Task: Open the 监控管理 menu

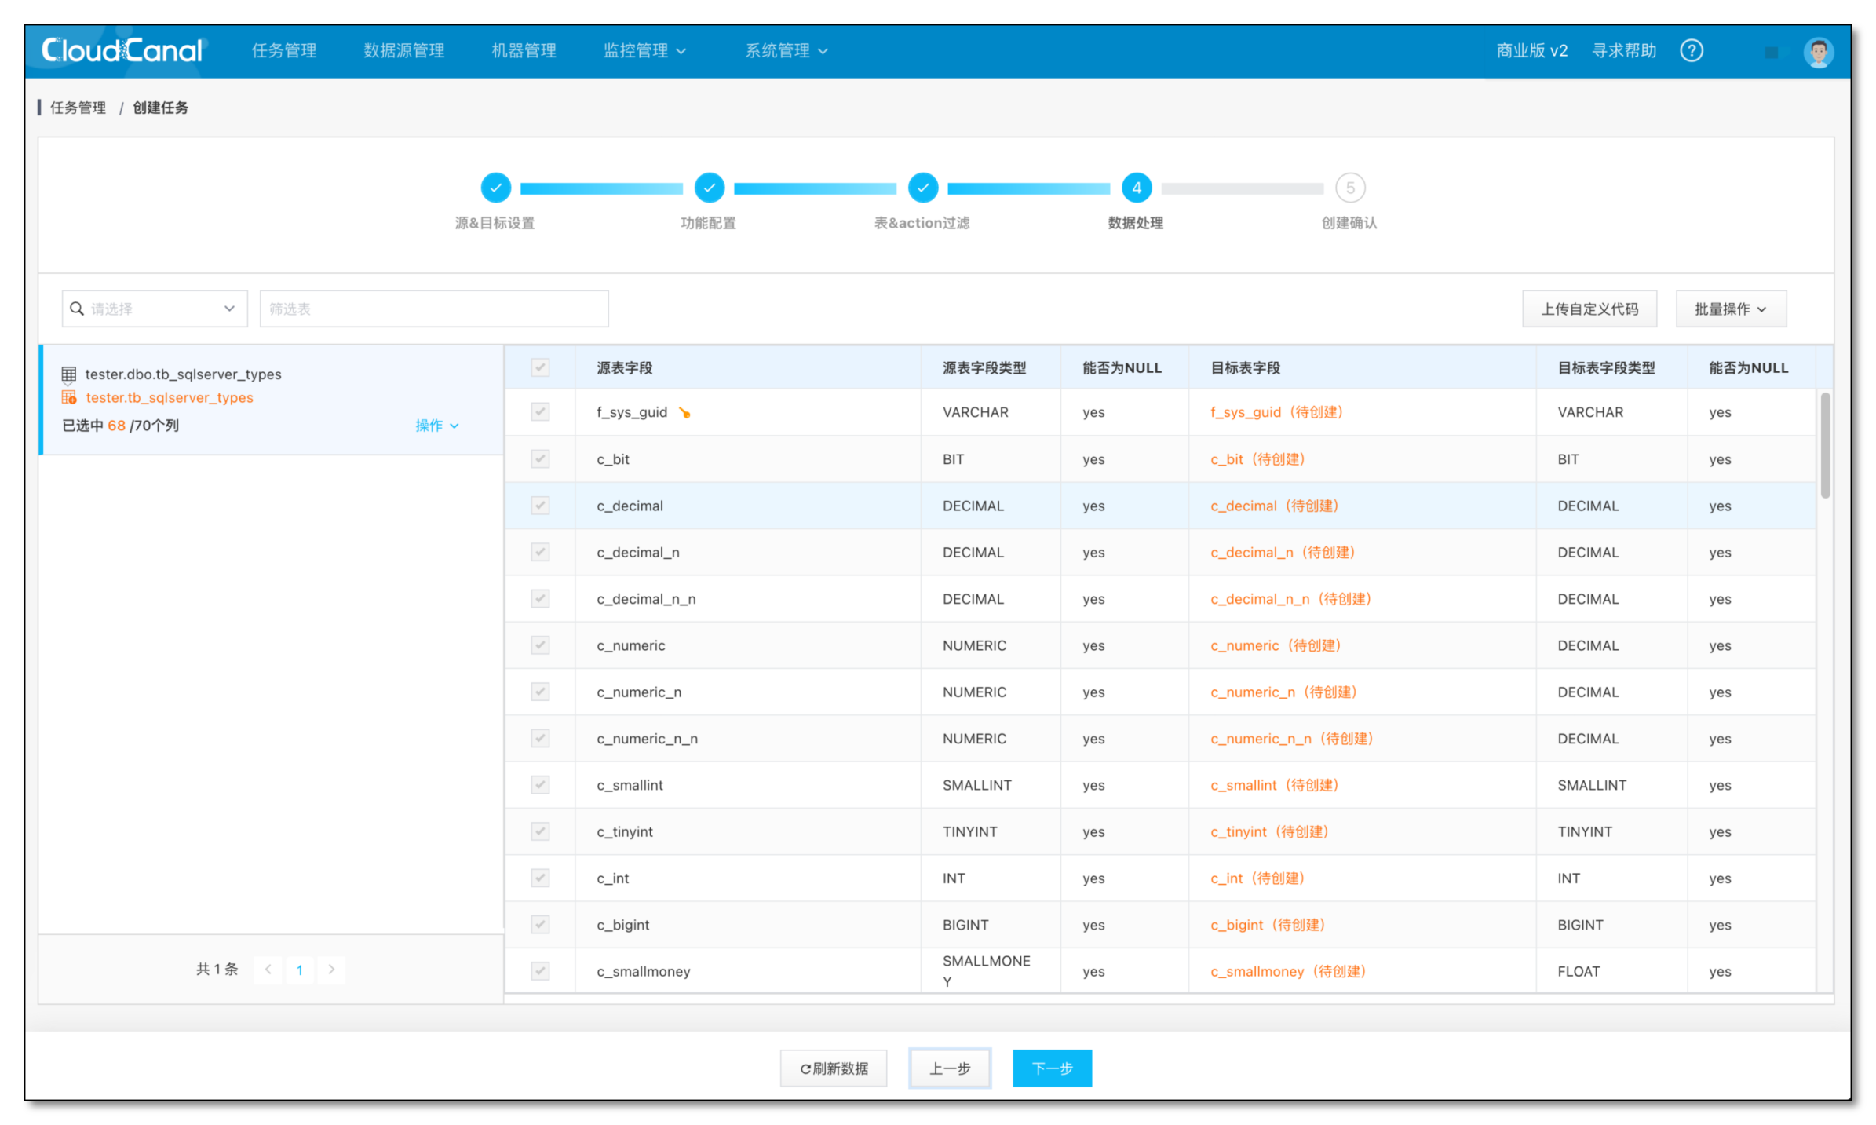Action: click(644, 51)
